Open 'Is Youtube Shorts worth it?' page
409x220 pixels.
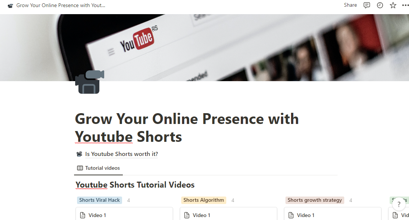(x=122, y=154)
